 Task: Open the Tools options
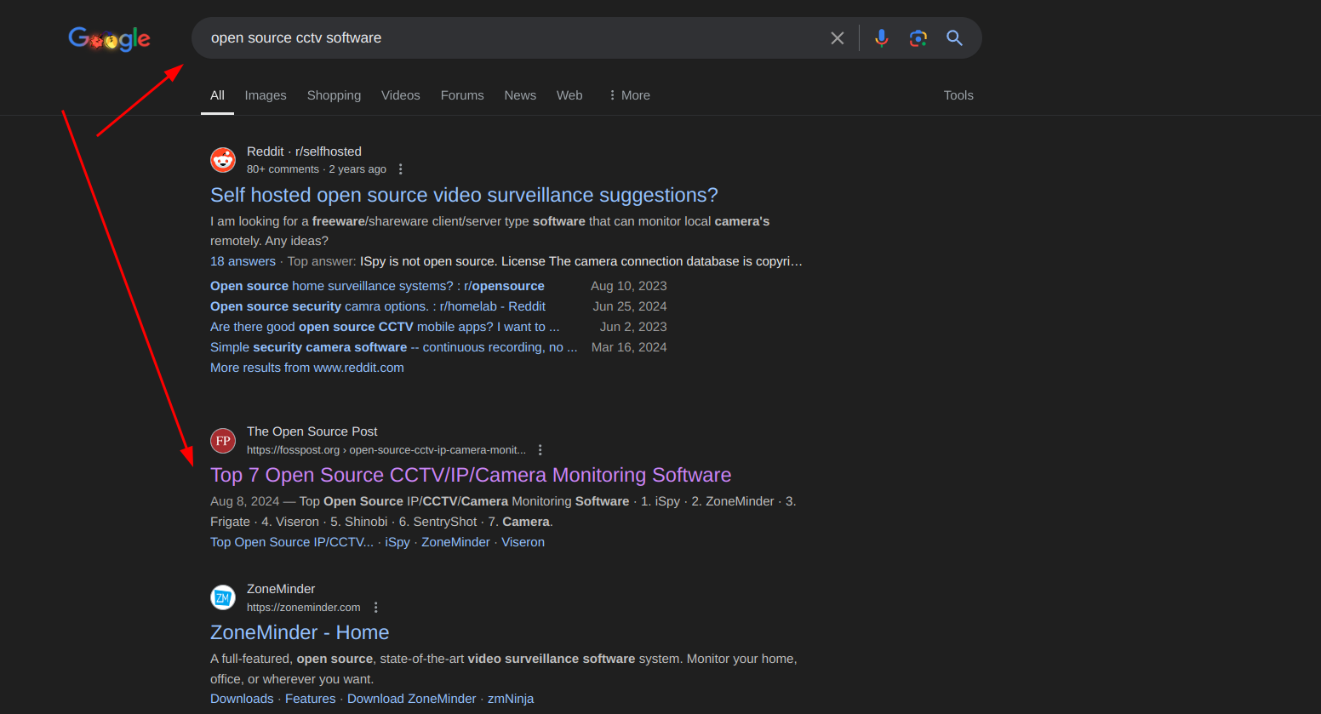958,95
